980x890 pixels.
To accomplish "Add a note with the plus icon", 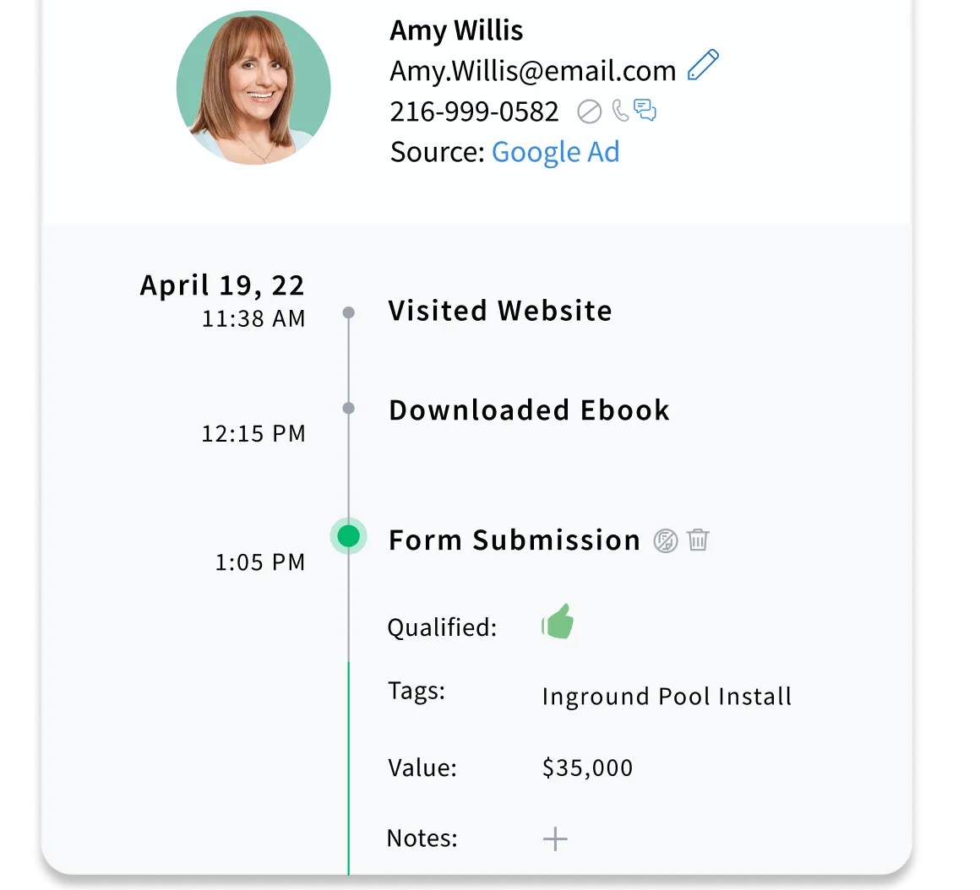I will click(x=555, y=838).
